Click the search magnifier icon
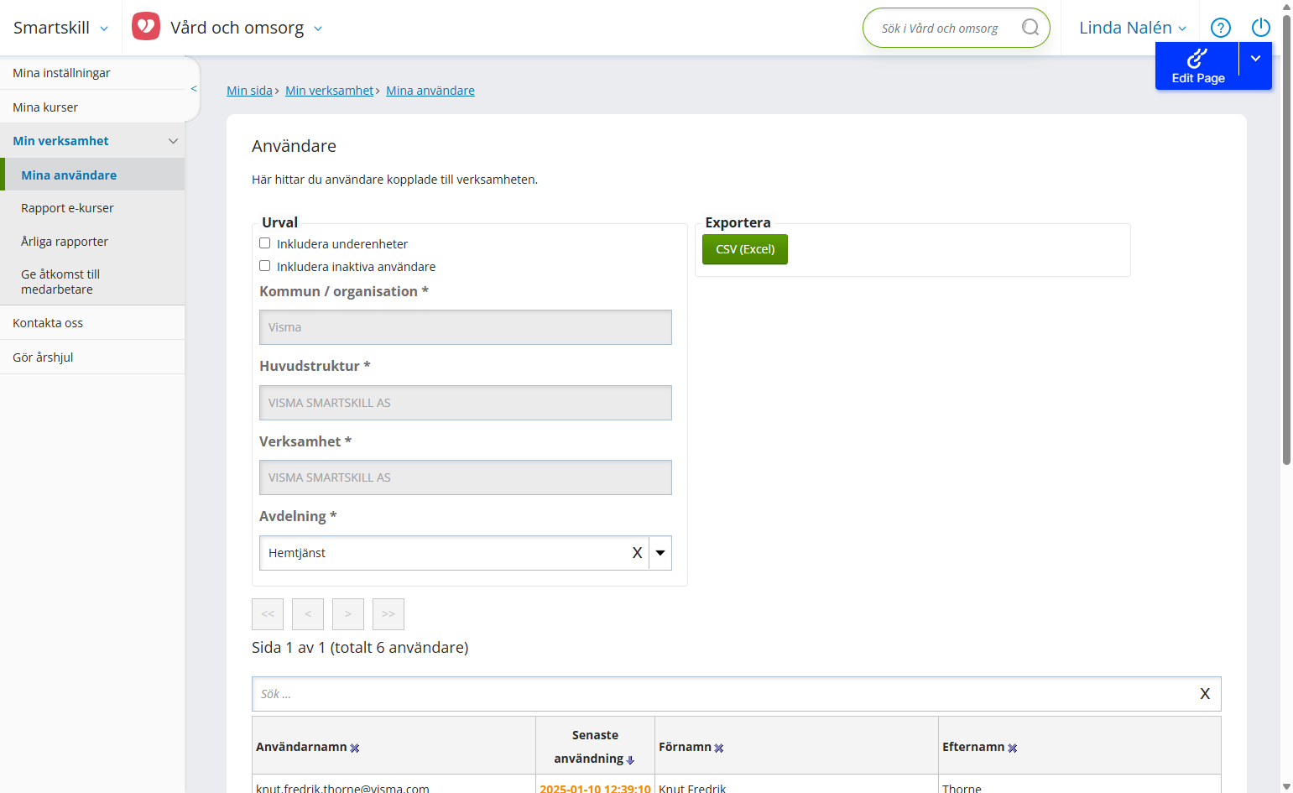 1030,28
